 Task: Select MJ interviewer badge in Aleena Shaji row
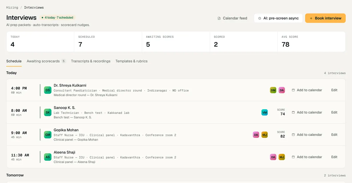click(x=282, y=157)
